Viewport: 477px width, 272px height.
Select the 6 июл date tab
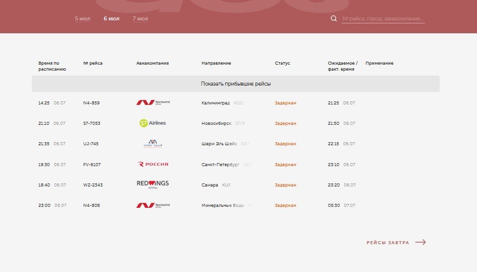(111, 18)
